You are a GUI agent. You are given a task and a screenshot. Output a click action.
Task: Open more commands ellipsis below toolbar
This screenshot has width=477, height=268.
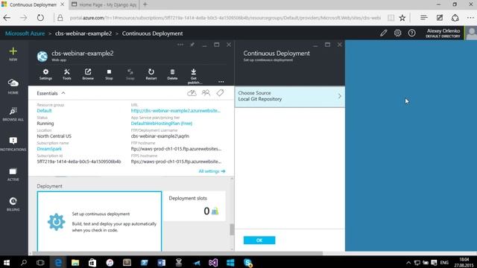(x=221, y=81)
